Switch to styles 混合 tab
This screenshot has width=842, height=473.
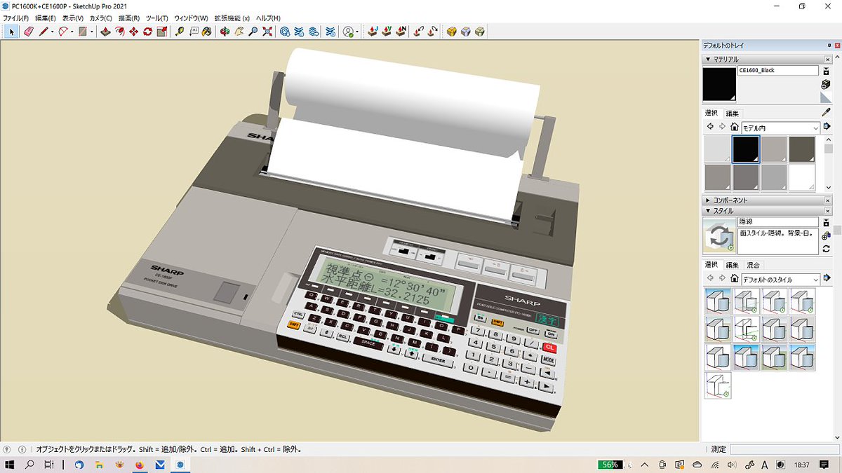754,265
